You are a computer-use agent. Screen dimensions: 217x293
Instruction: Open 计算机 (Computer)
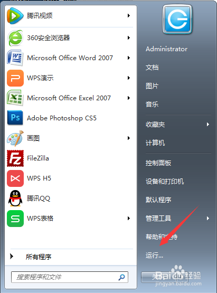click(155, 143)
